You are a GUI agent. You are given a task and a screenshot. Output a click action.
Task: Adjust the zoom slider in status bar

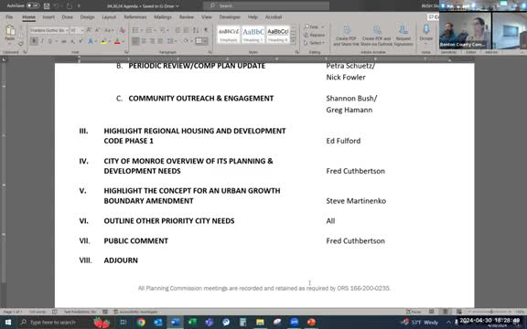(x=491, y=312)
